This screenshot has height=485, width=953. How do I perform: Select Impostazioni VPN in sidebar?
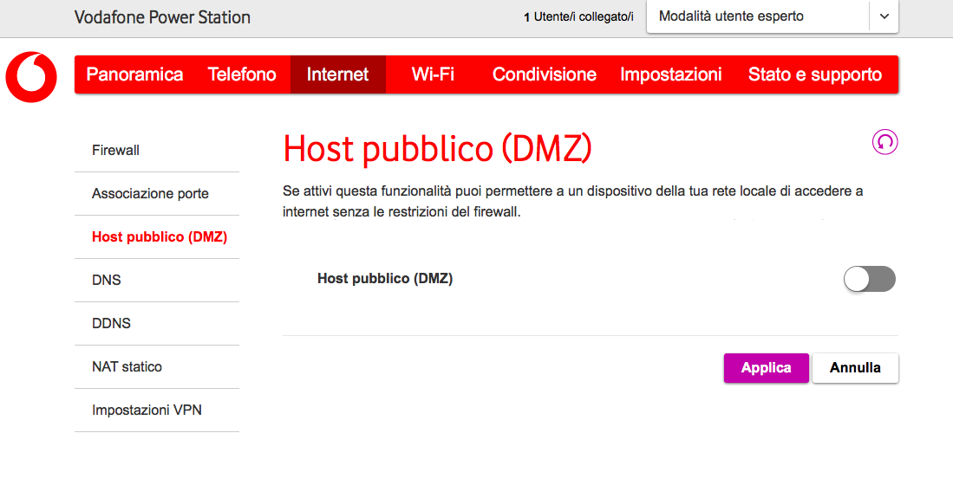[147, 411]
